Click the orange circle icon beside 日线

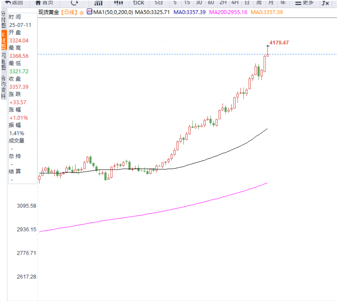point(81,12)
